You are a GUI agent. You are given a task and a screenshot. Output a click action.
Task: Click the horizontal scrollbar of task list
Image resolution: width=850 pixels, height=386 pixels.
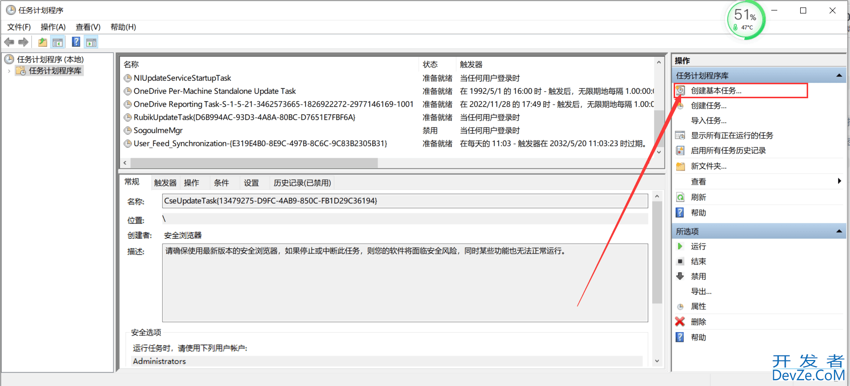click(254, 163)
